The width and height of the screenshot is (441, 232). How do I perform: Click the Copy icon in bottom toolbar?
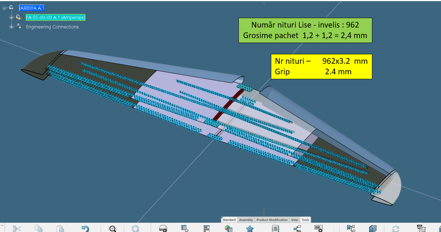click(38, 228)
